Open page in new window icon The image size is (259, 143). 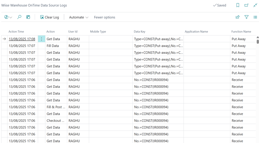(x=246, y=5)
